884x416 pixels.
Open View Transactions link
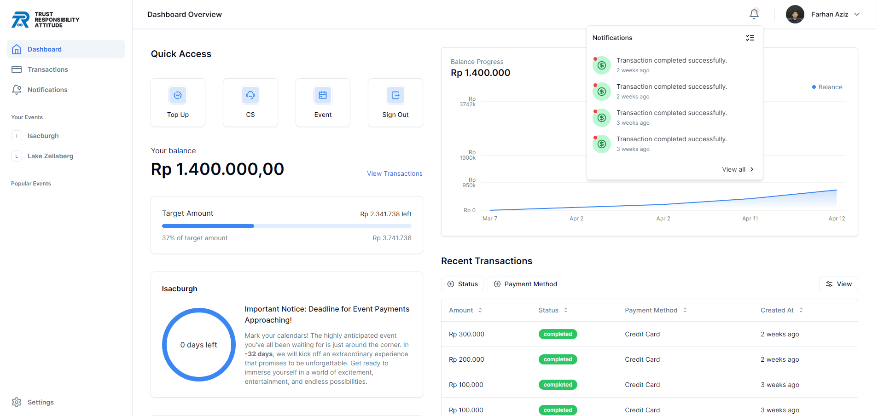[x=395, y=173]
